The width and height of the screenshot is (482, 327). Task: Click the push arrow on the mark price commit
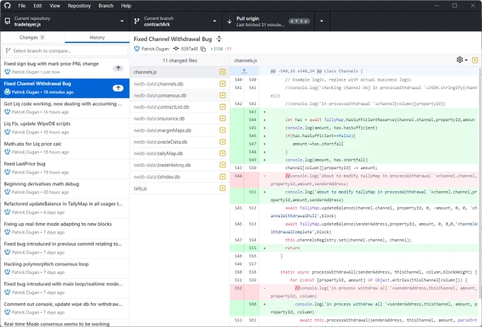click(118, 68)
